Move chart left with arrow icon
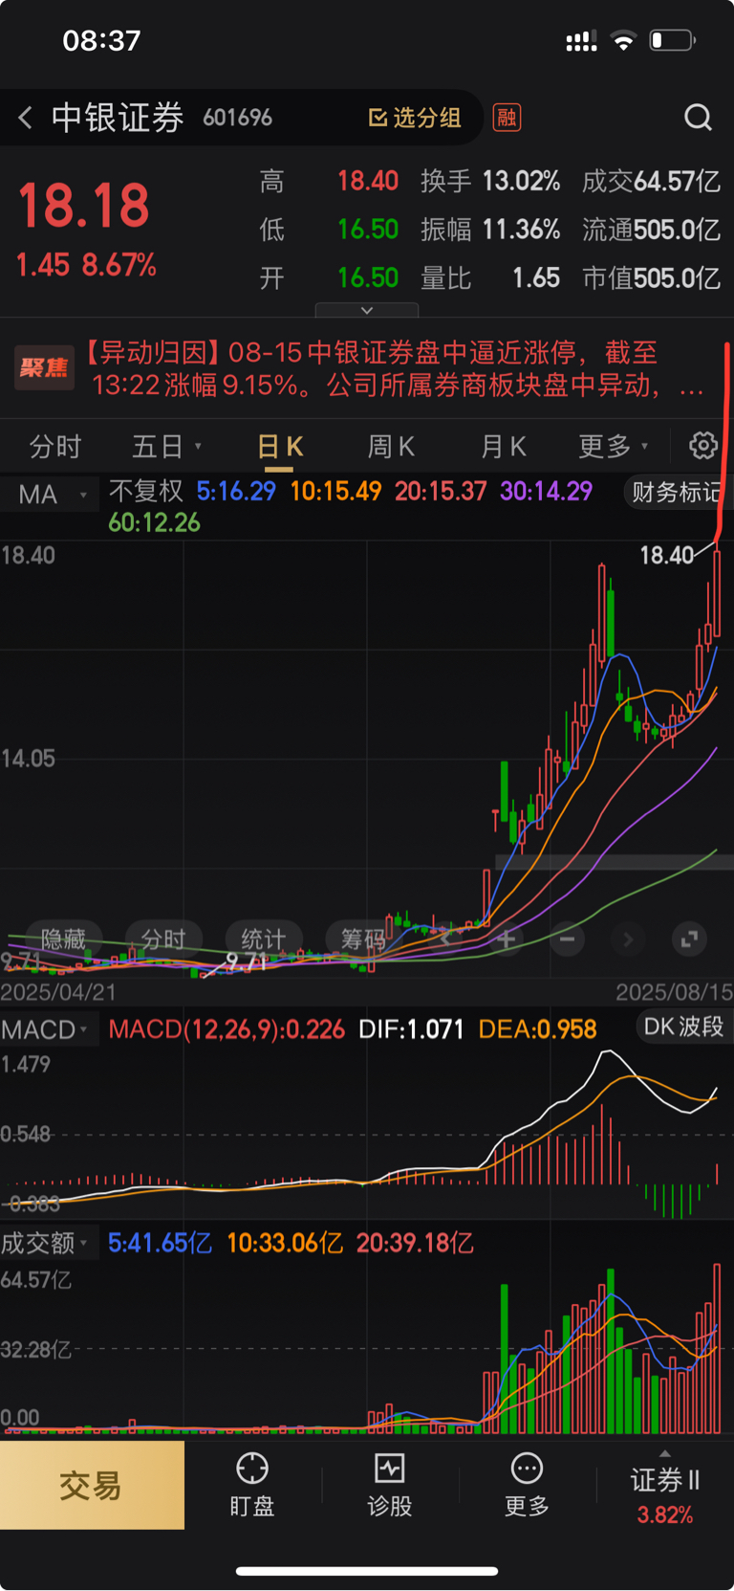 (x=445, y=939)
